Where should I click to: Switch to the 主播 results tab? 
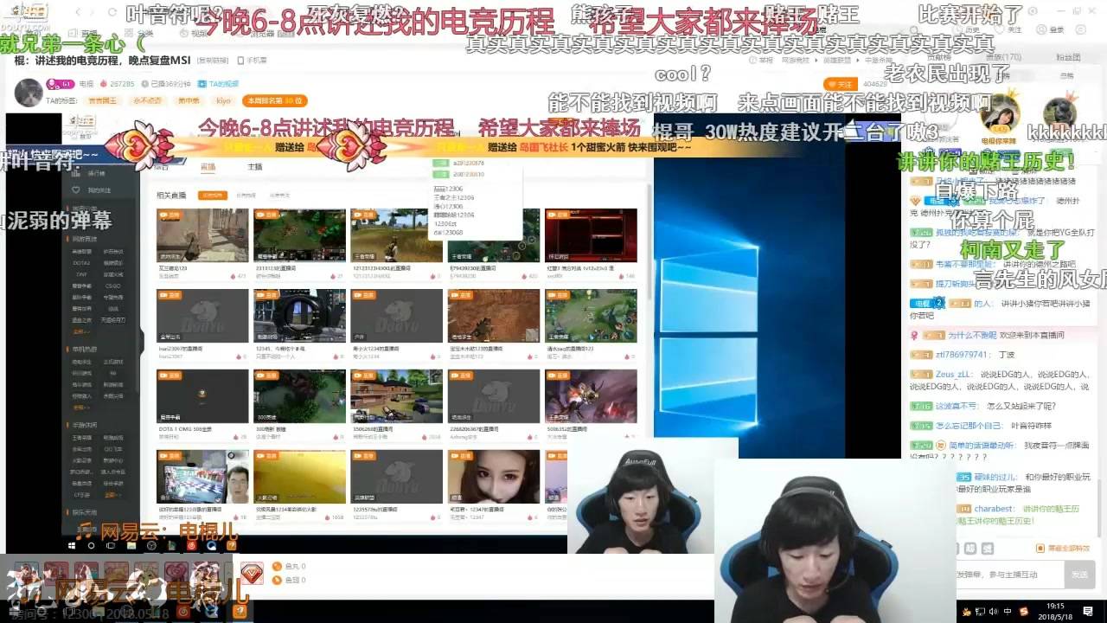pos(255,167)
